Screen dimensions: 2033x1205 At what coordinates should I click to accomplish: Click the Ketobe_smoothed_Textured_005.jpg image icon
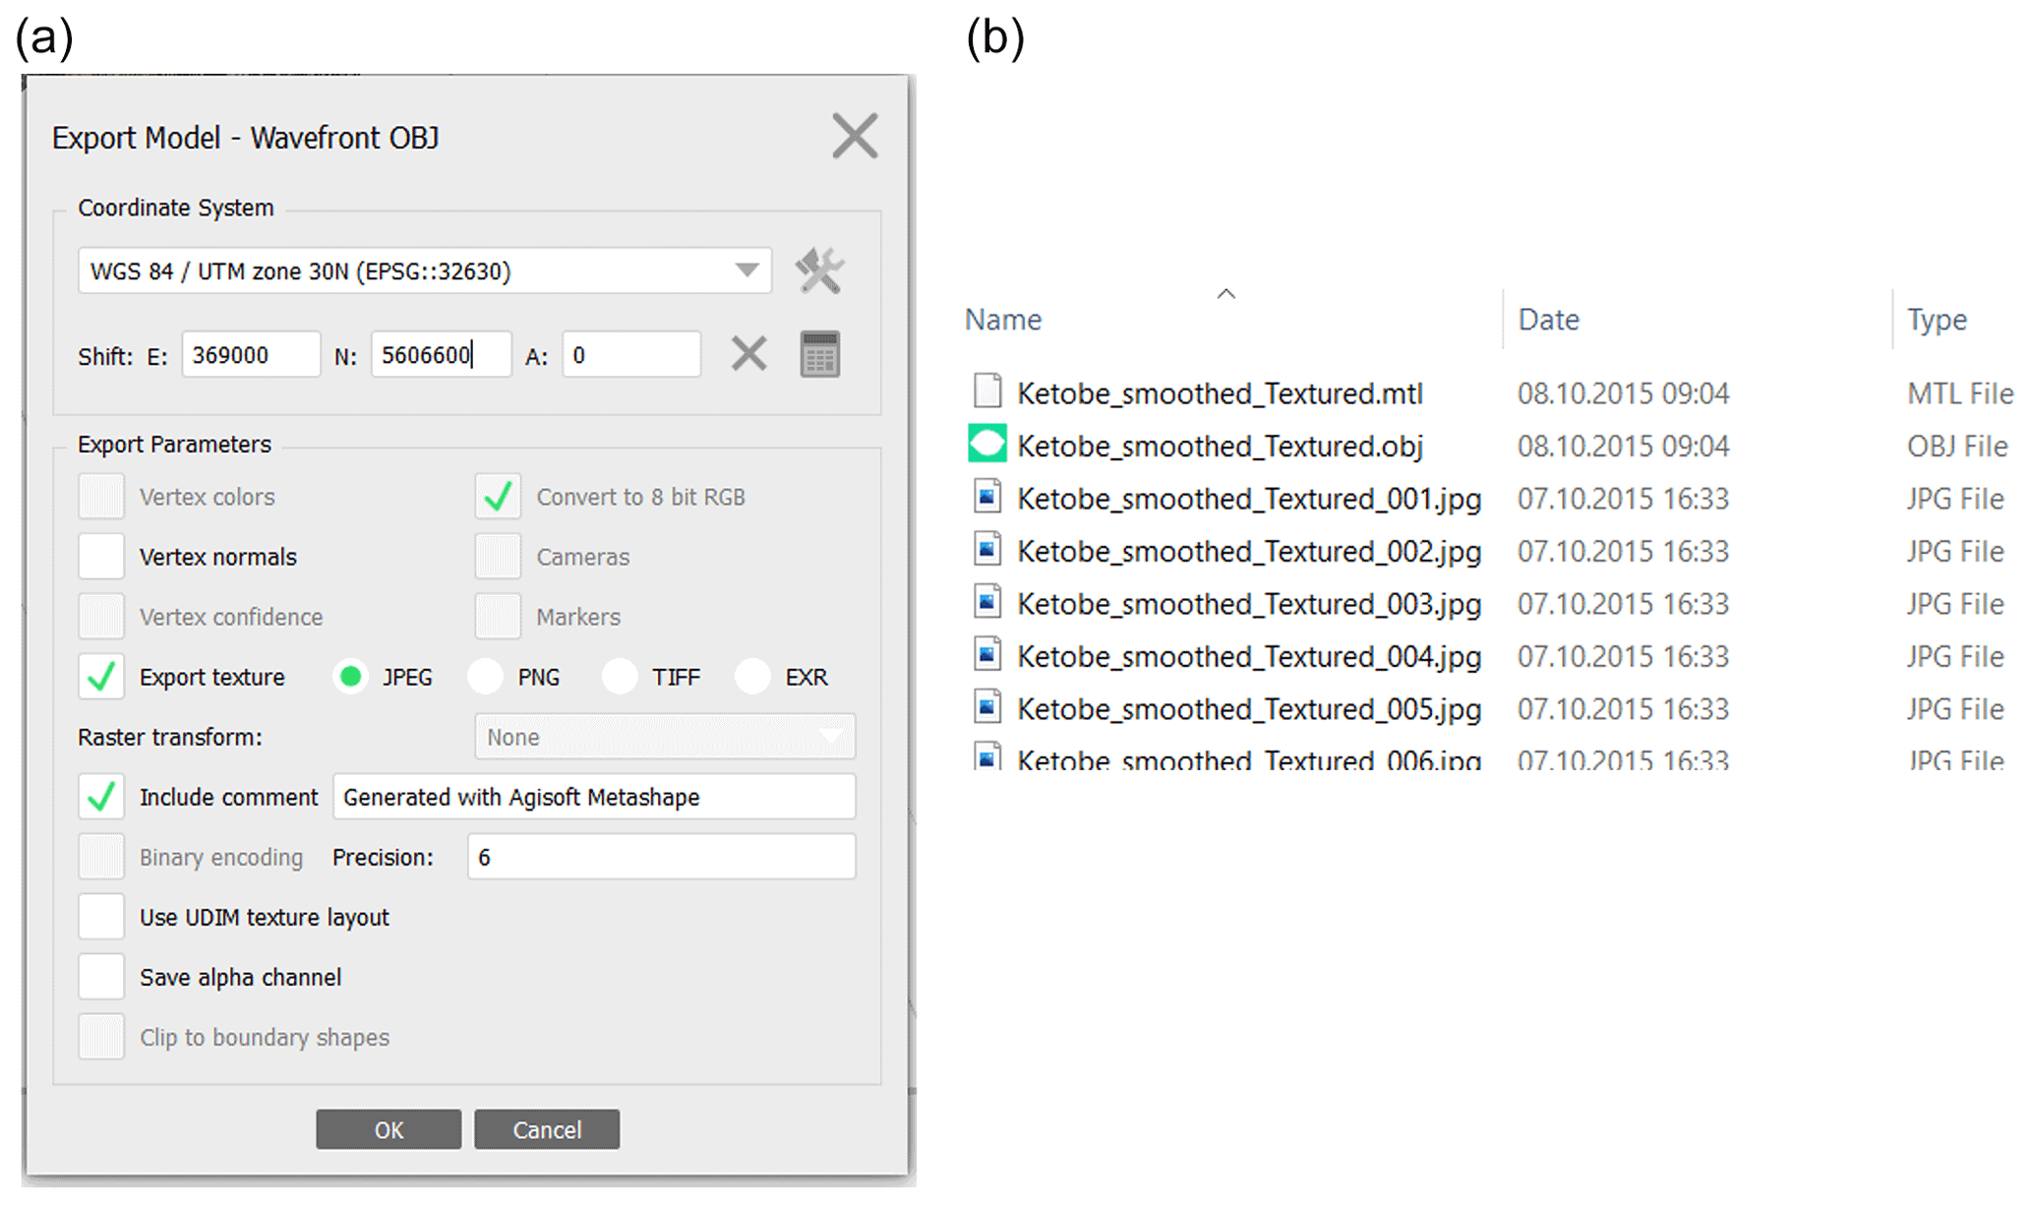click(987, 707)
